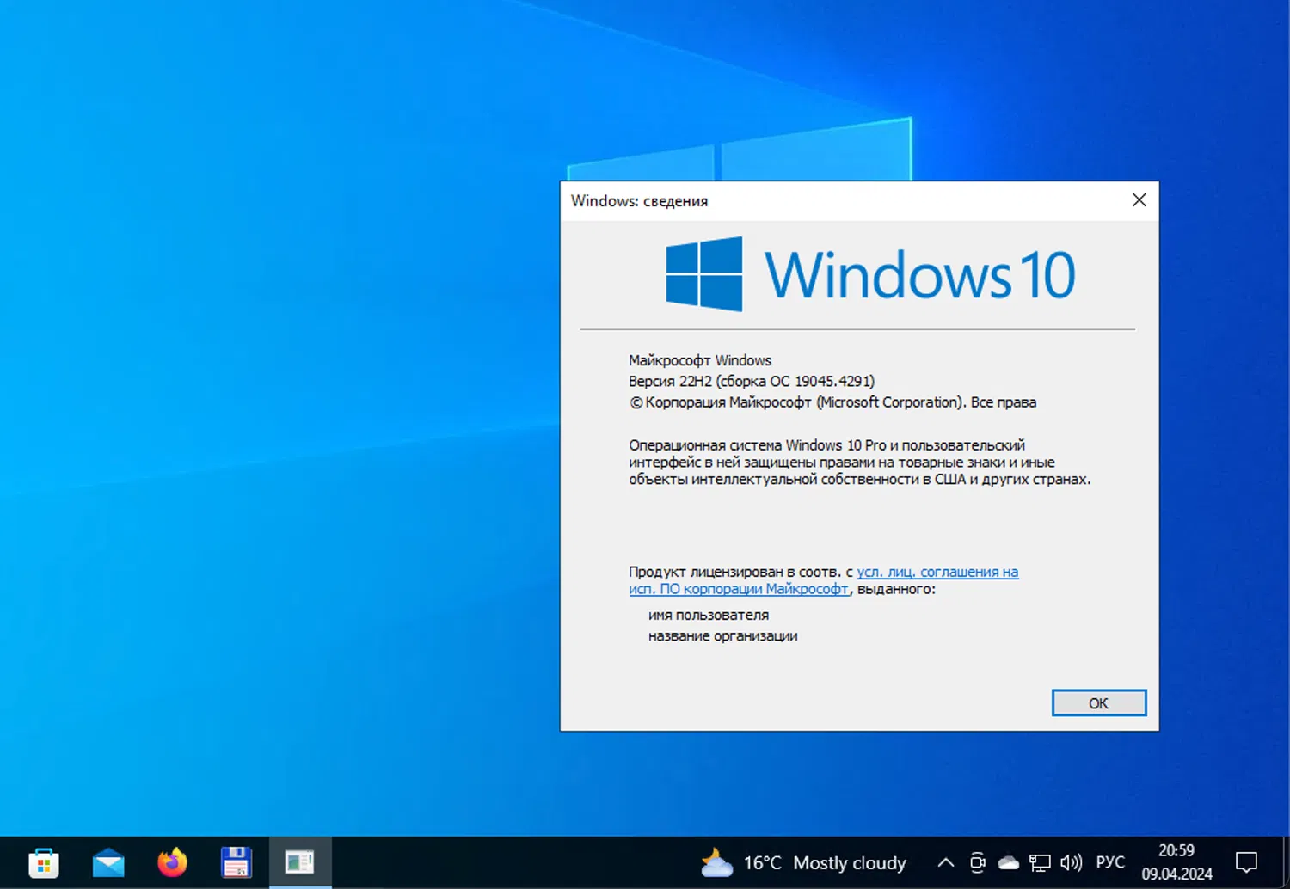Open Microsoft Store from the taskbar
This screenshot has width=1290, height=889.
(43, 862)
